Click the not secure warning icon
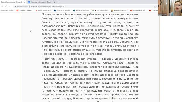 [15, 7]
